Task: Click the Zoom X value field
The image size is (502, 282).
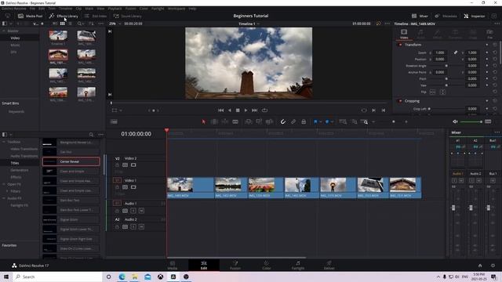Action: pos(440,52)
